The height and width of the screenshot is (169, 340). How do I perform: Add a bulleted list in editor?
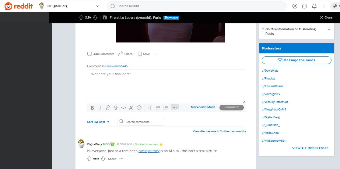[158, 108]
